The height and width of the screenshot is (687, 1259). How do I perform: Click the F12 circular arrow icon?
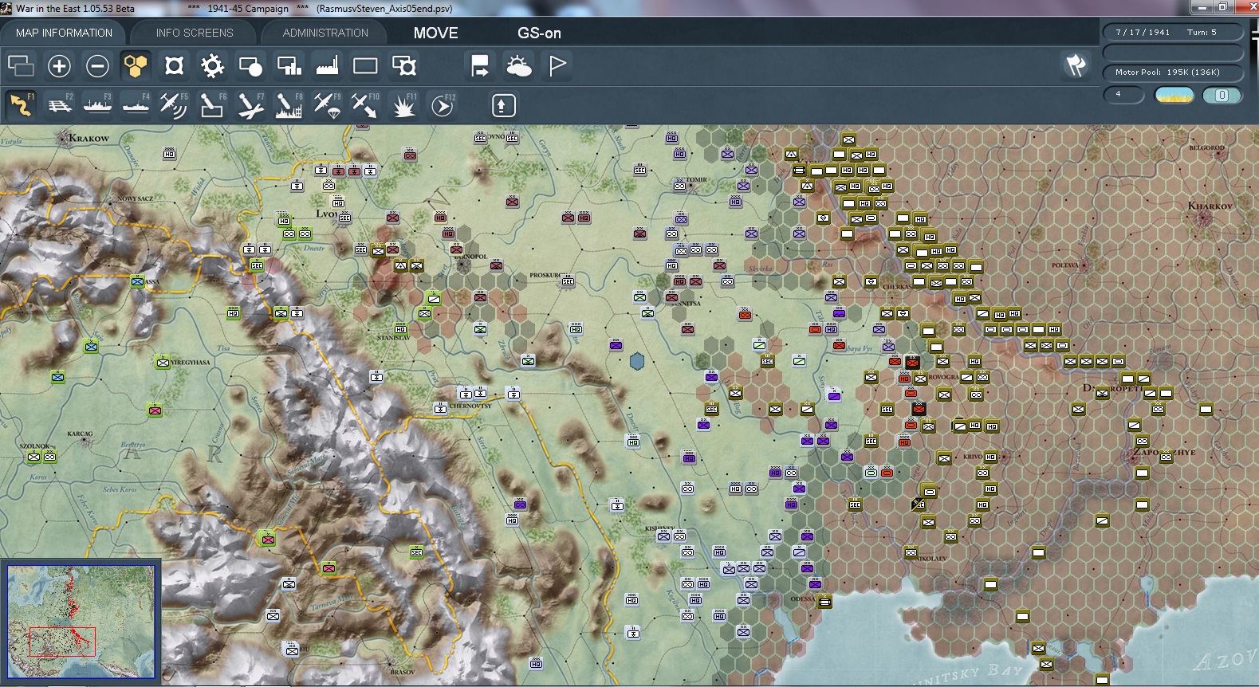443,105
